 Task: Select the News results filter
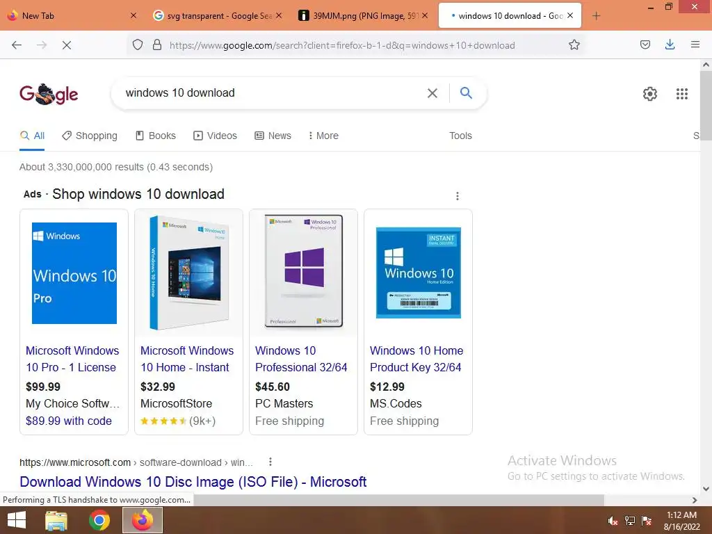(x=273, y=136)
